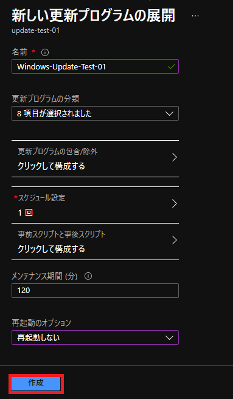Click the info icon next to 名前
Image resolution: width=233 pixels, height=399 pixels.
pos(45,52)
